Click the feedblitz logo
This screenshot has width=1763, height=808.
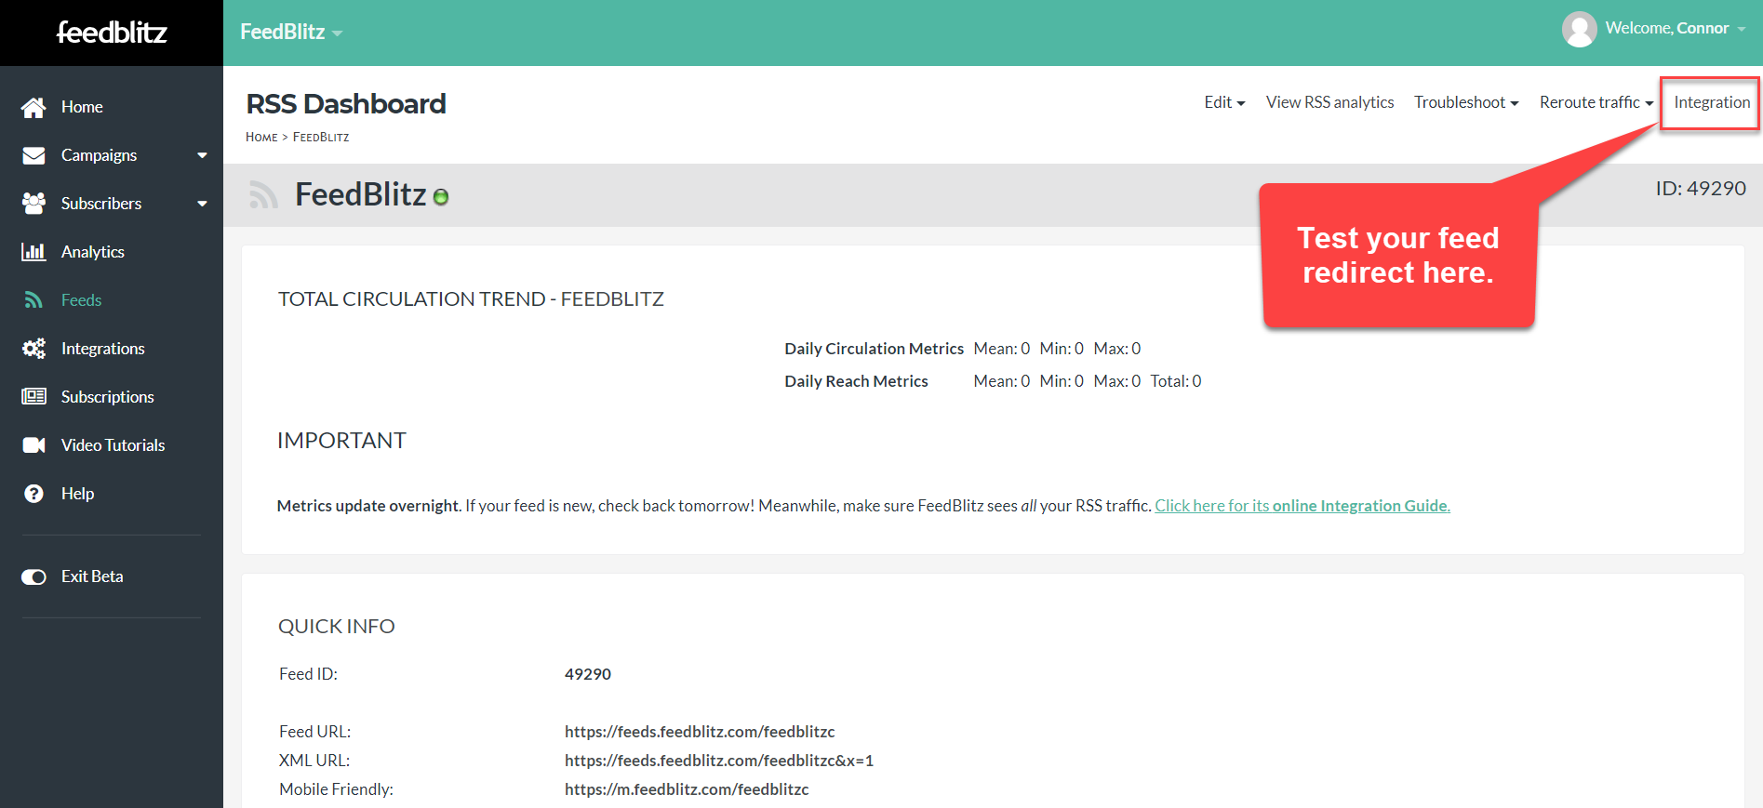coord(112,33)
